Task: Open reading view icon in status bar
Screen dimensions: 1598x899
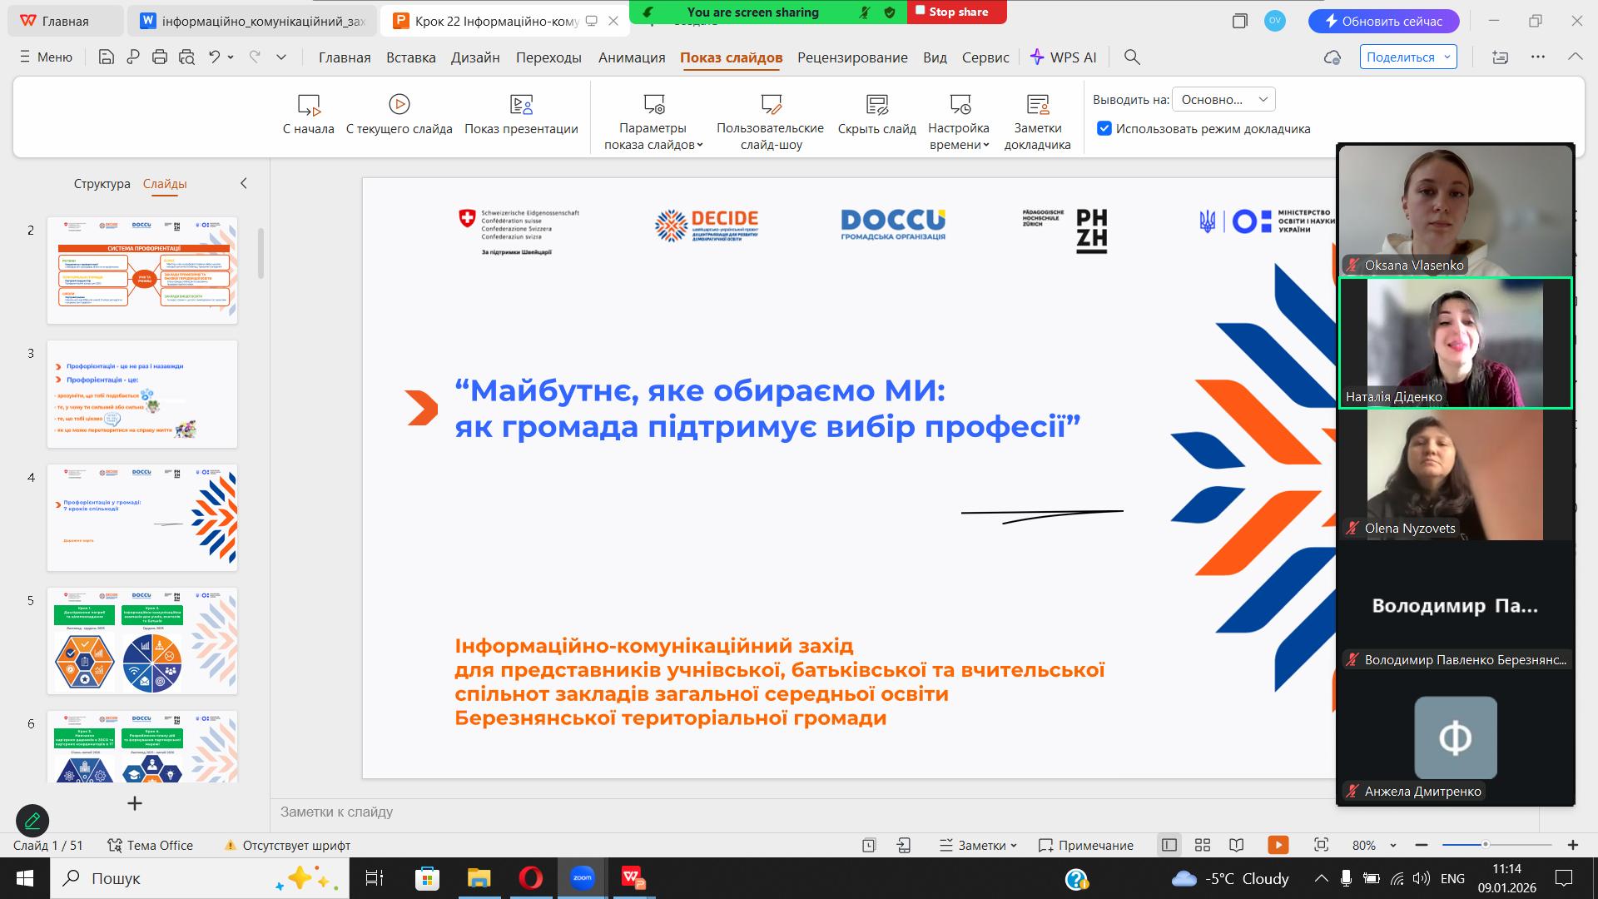Action: click(x=1237, y=845)
